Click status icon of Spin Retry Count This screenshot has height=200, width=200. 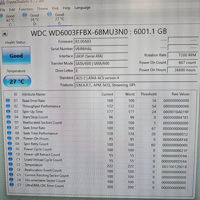10,143
